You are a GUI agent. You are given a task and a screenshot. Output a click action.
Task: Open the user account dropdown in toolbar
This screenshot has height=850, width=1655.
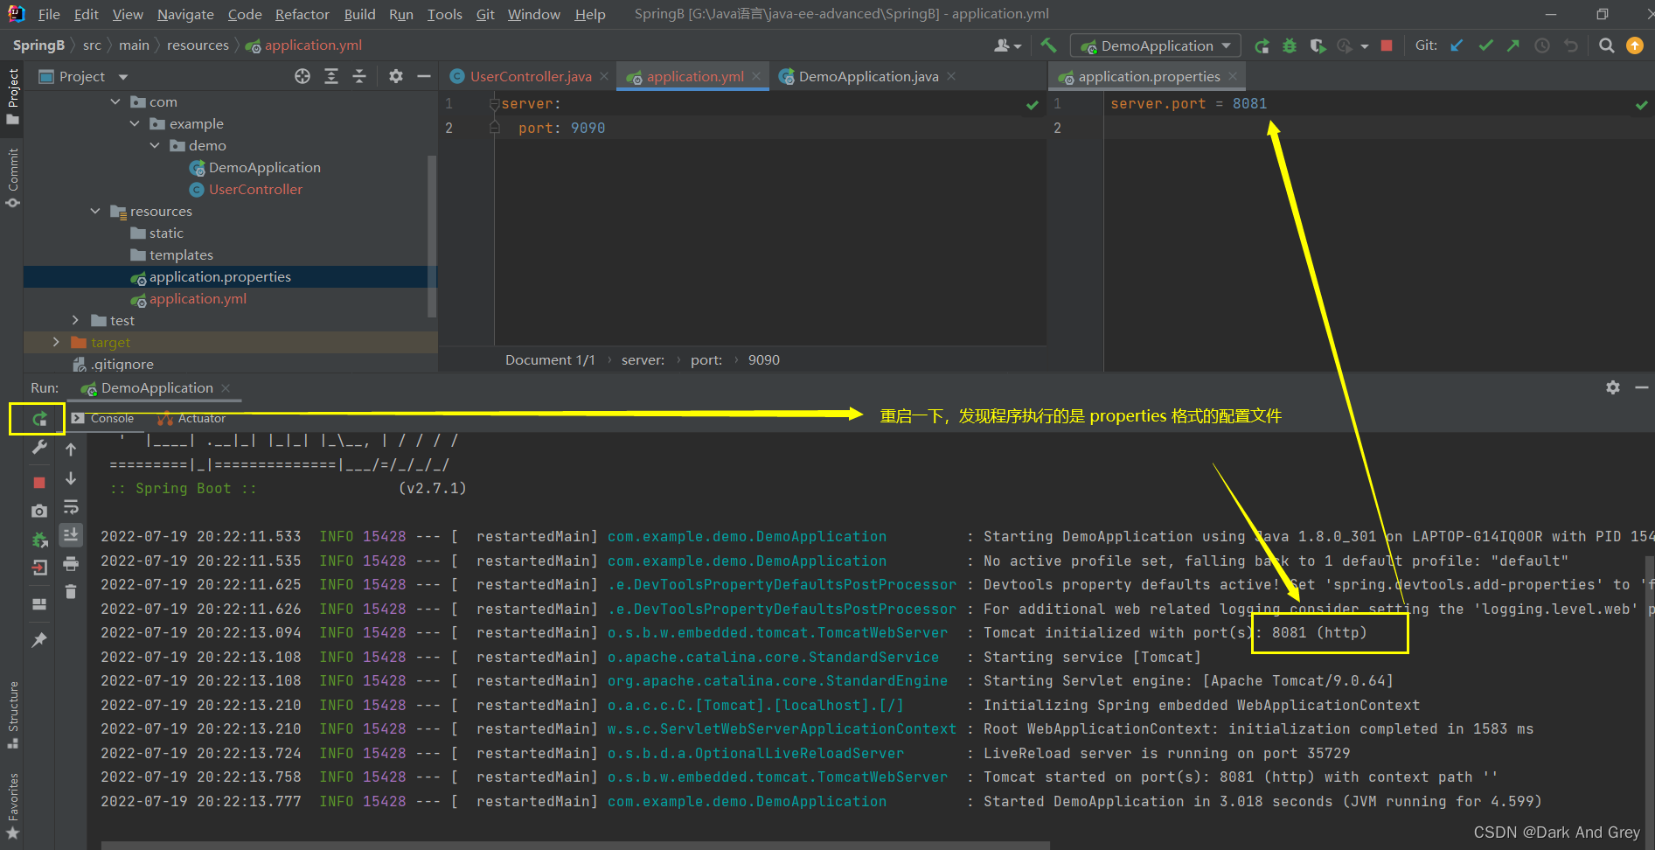[x=1007, y=45]
